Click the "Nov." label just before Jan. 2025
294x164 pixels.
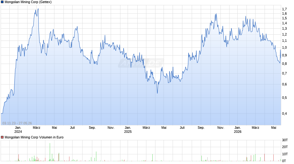[111, 128]
